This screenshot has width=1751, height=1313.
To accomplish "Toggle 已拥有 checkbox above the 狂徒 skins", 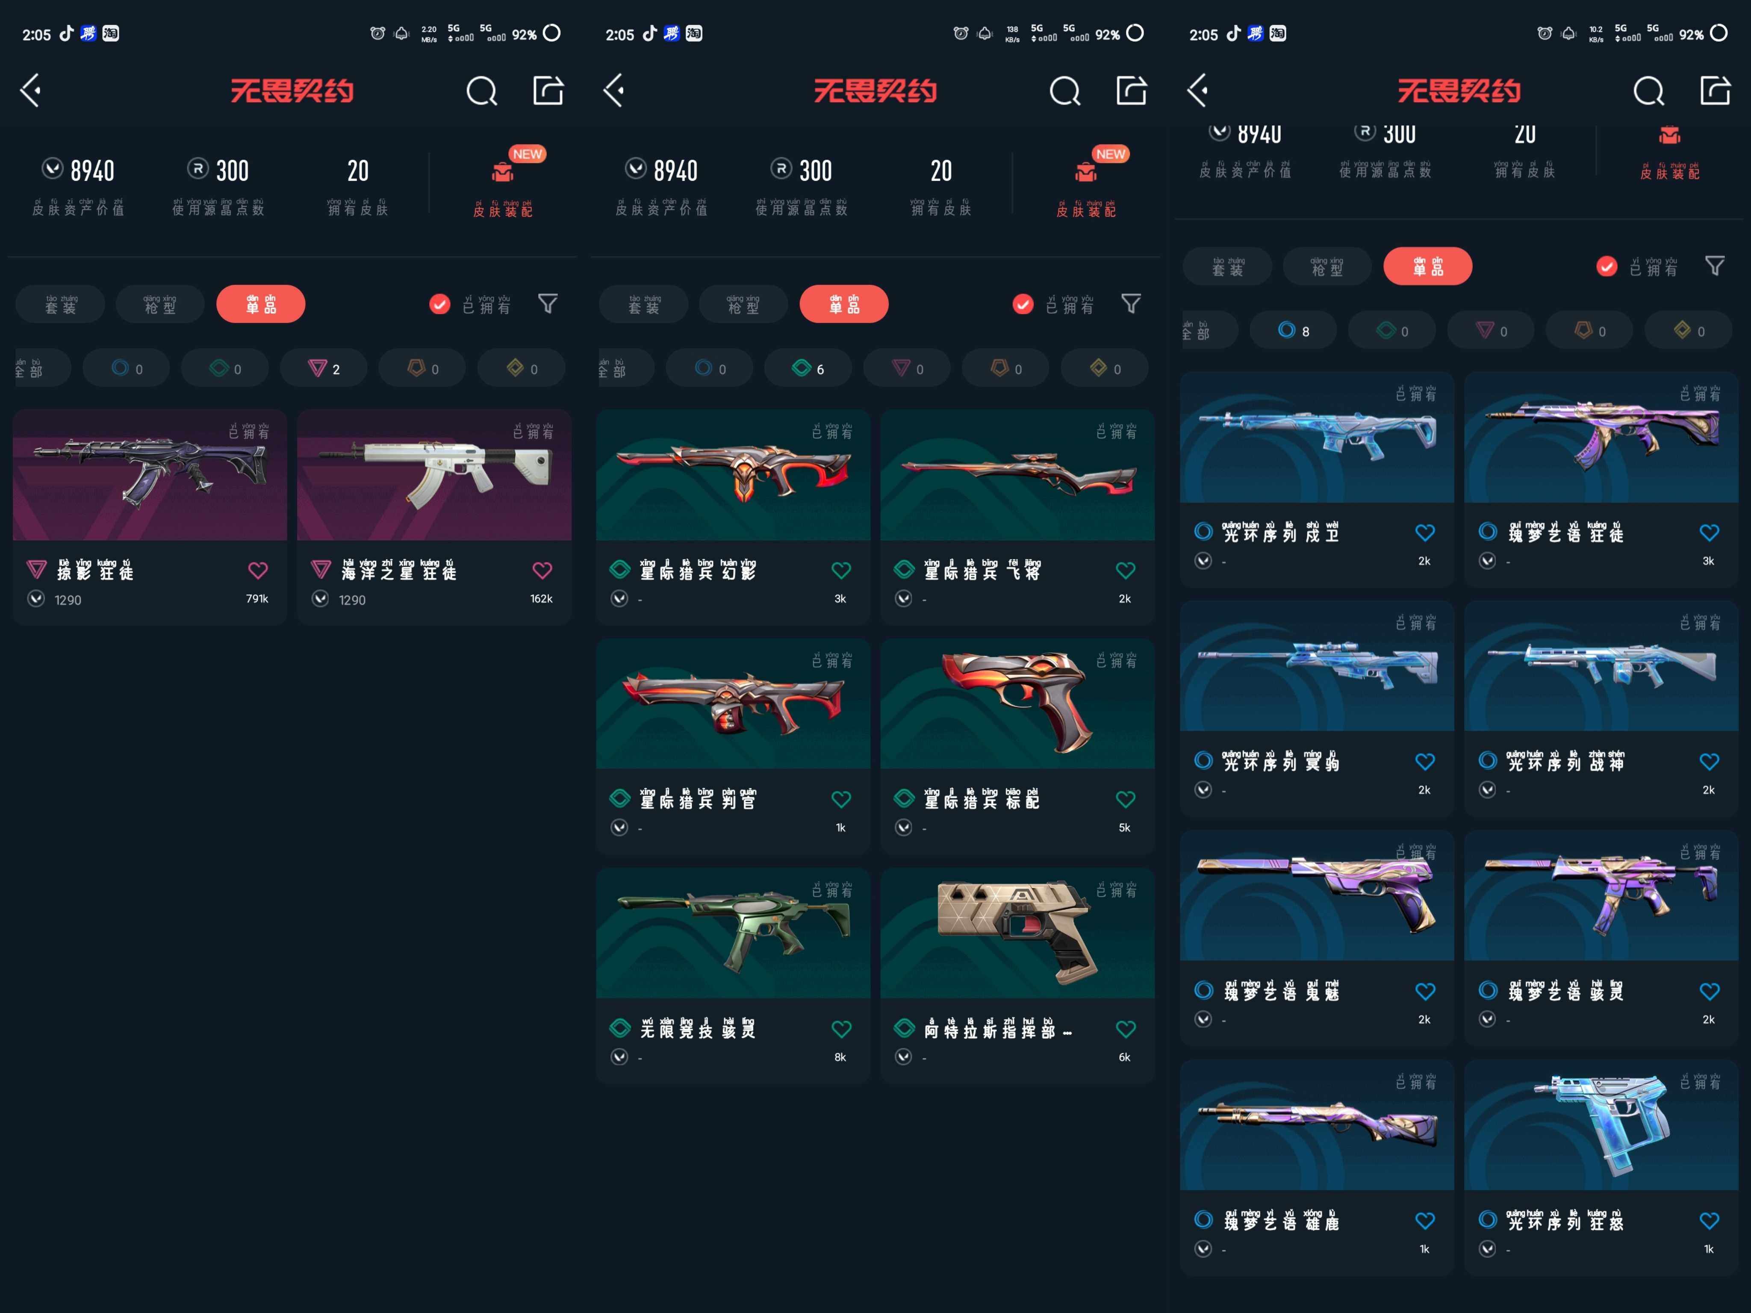I will point(439,304).
